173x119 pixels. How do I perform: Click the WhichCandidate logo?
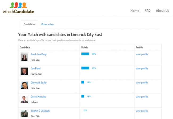pyautogui.click(x=18, y=8)
